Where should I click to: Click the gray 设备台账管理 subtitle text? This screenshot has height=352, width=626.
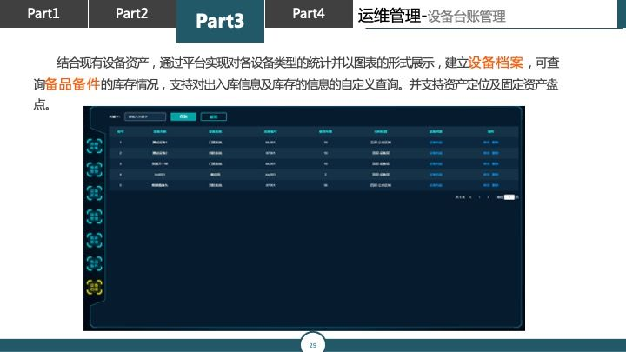(x=467, y=17)
